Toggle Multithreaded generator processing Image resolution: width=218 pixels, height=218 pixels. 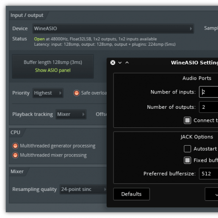pyautogui.click(x=15, y=146)
